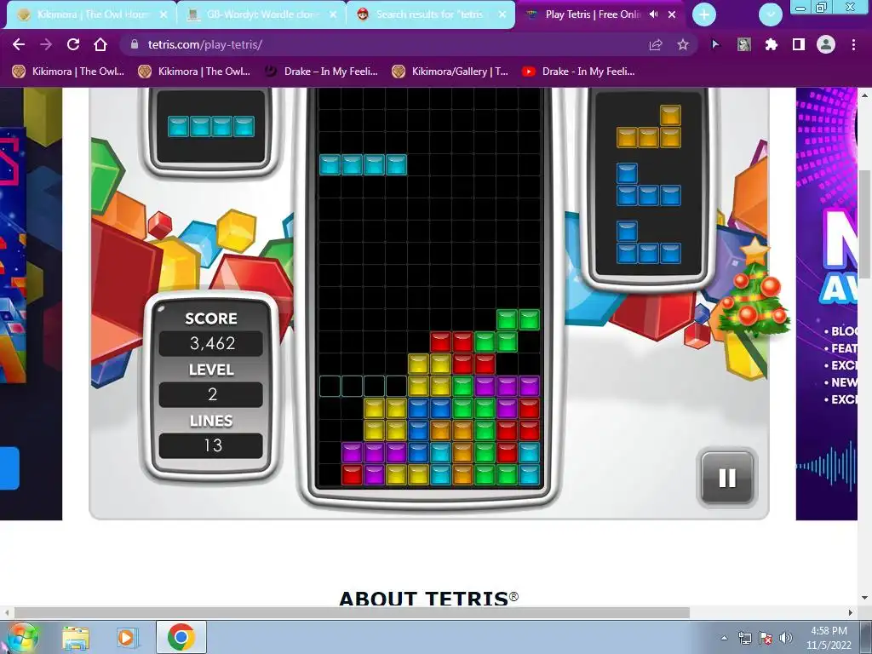The width and height of the screenshot is (872, 654).
Task: Close the GB-Wordyl tab
Action: click(x=333, y=14)
